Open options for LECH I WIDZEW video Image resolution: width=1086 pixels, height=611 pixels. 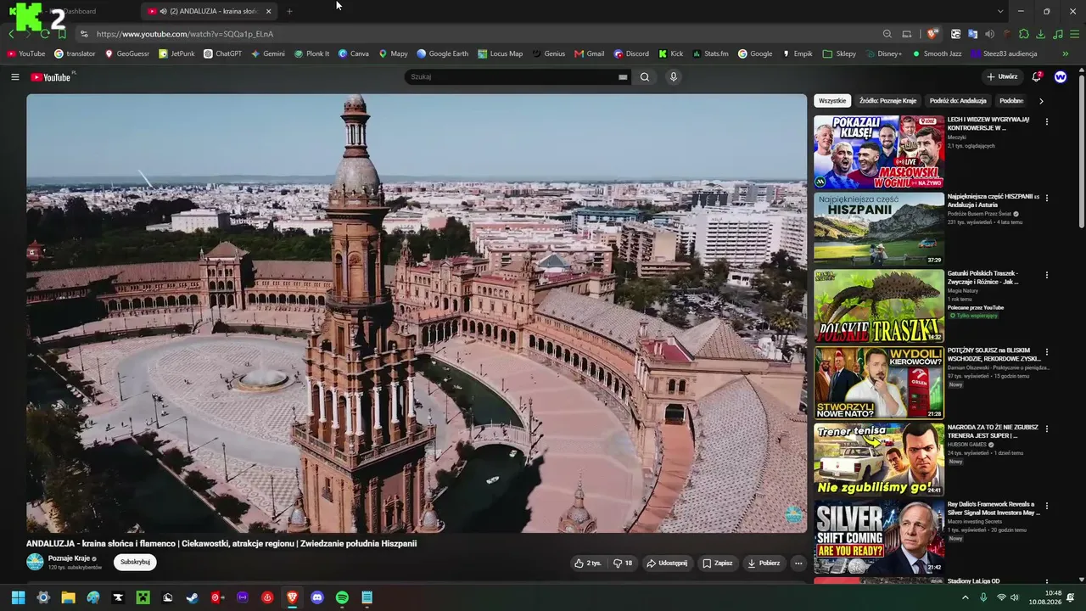[x=1046, y=121]
